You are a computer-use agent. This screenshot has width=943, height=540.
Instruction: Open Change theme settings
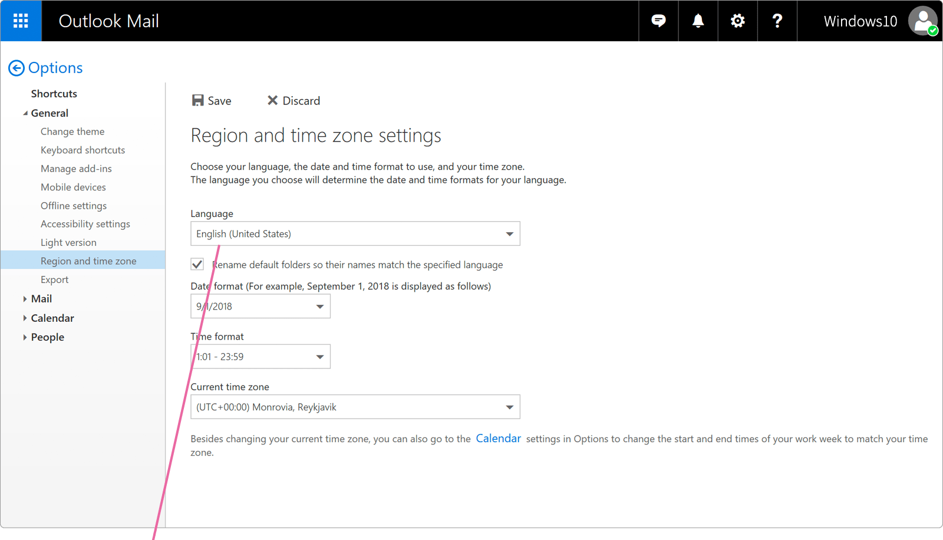pyautogui.click(x=72, y=131)
